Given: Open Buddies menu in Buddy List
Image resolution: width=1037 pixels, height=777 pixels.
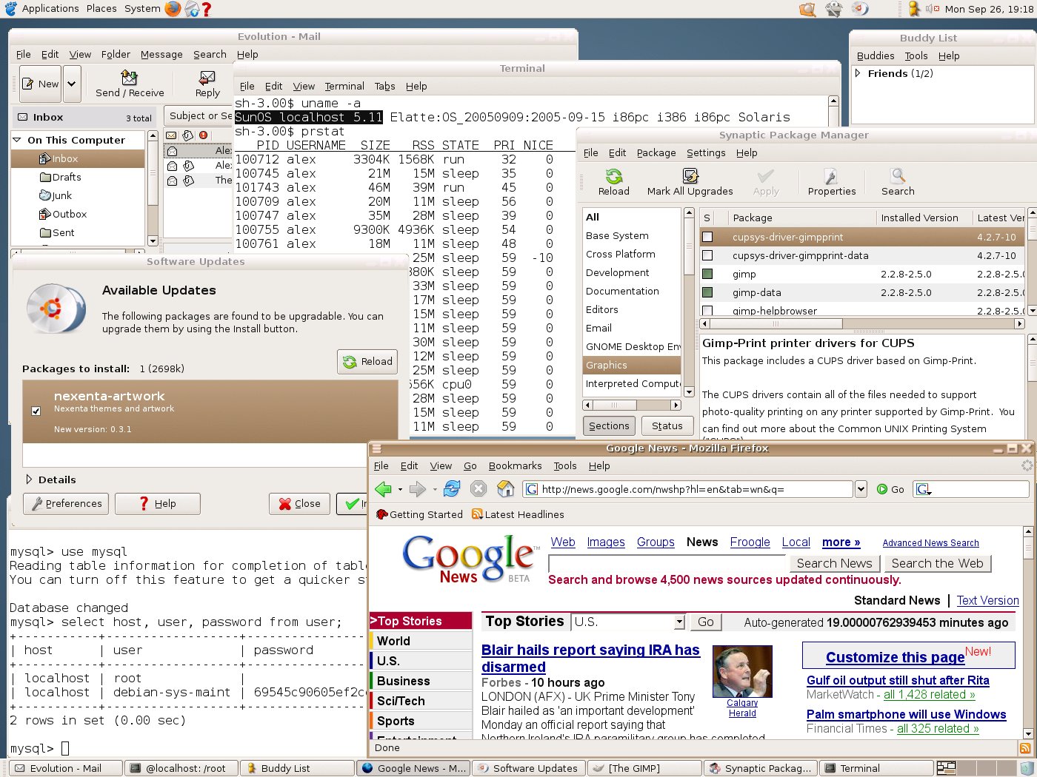Looking at the screenshot, I should coord(876,55).
